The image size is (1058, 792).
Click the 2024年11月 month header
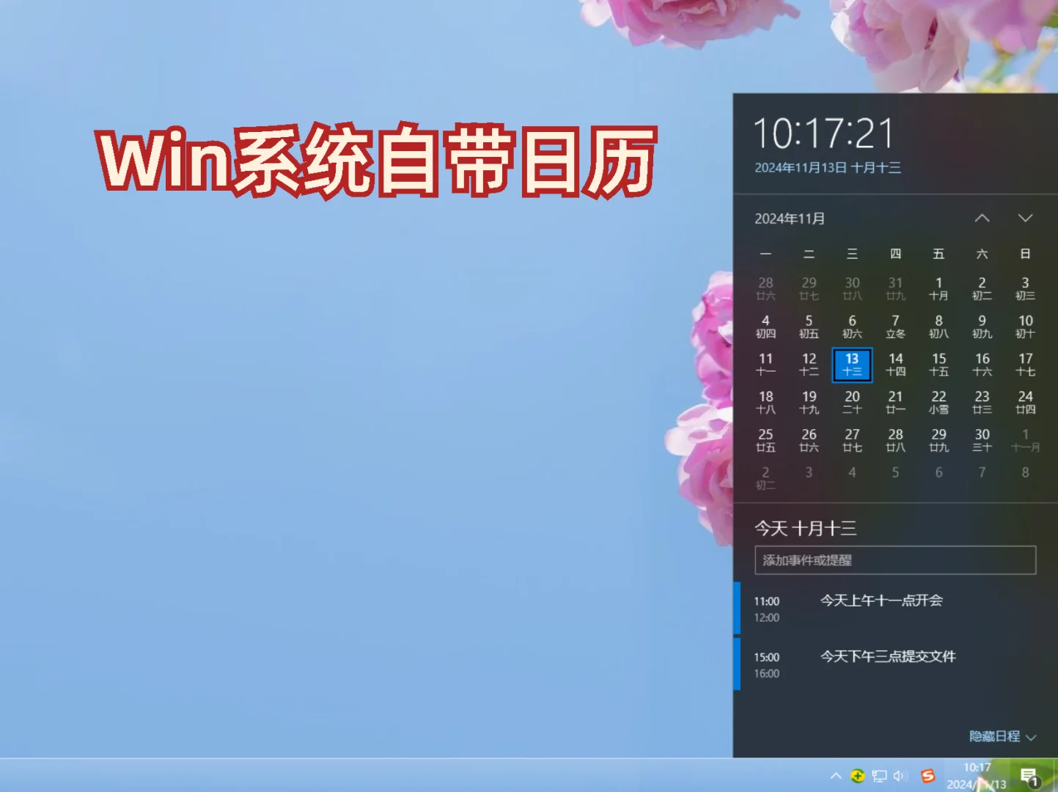pos(791,218)
